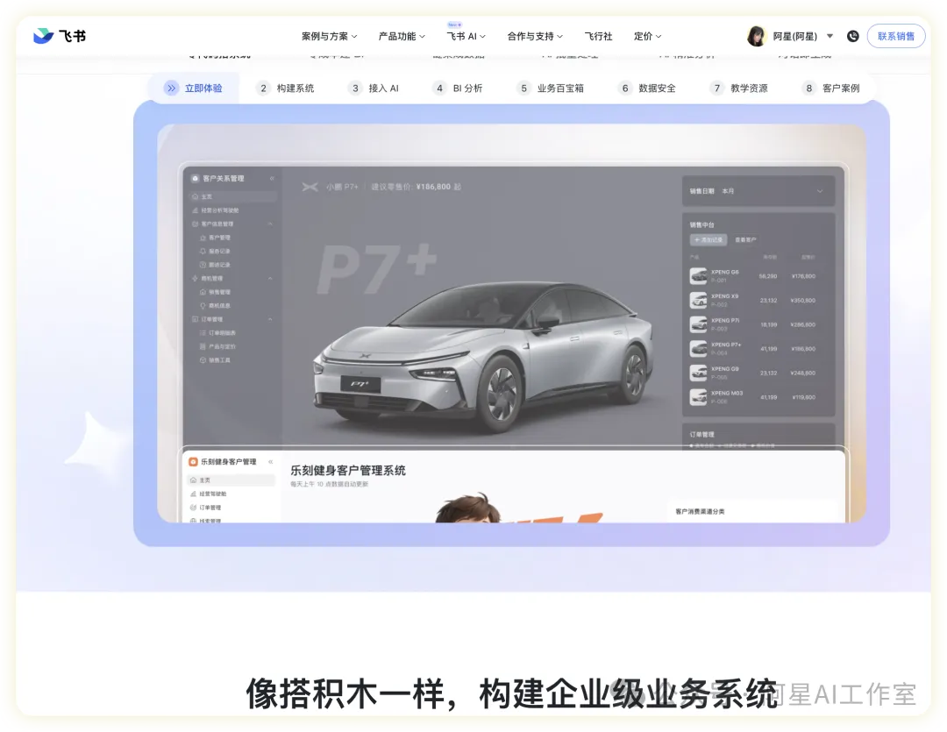
Task: Collapse the 订单管理 group chevron in 客户关系管理
Action: 270,319
